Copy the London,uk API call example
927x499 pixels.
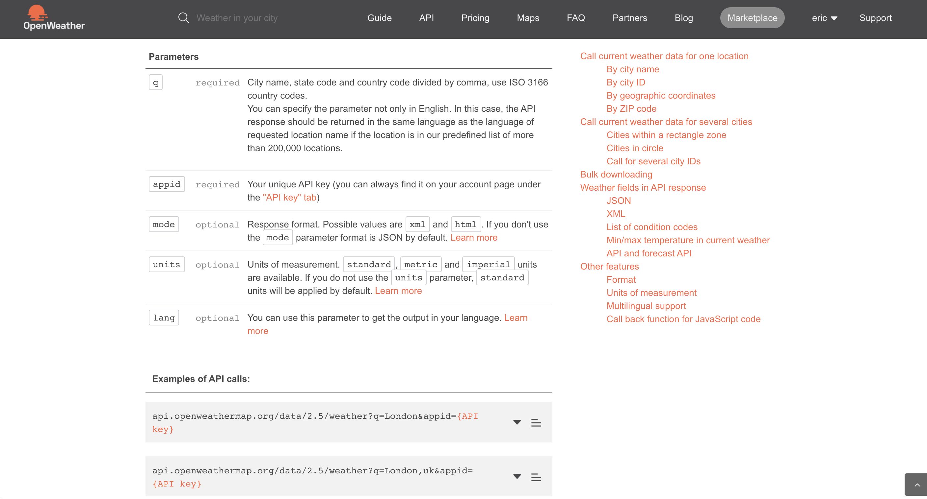[x=536, y=477]
